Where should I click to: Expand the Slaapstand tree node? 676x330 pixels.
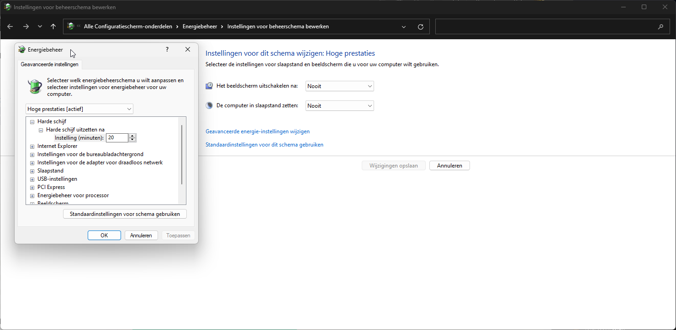(32, 171)
